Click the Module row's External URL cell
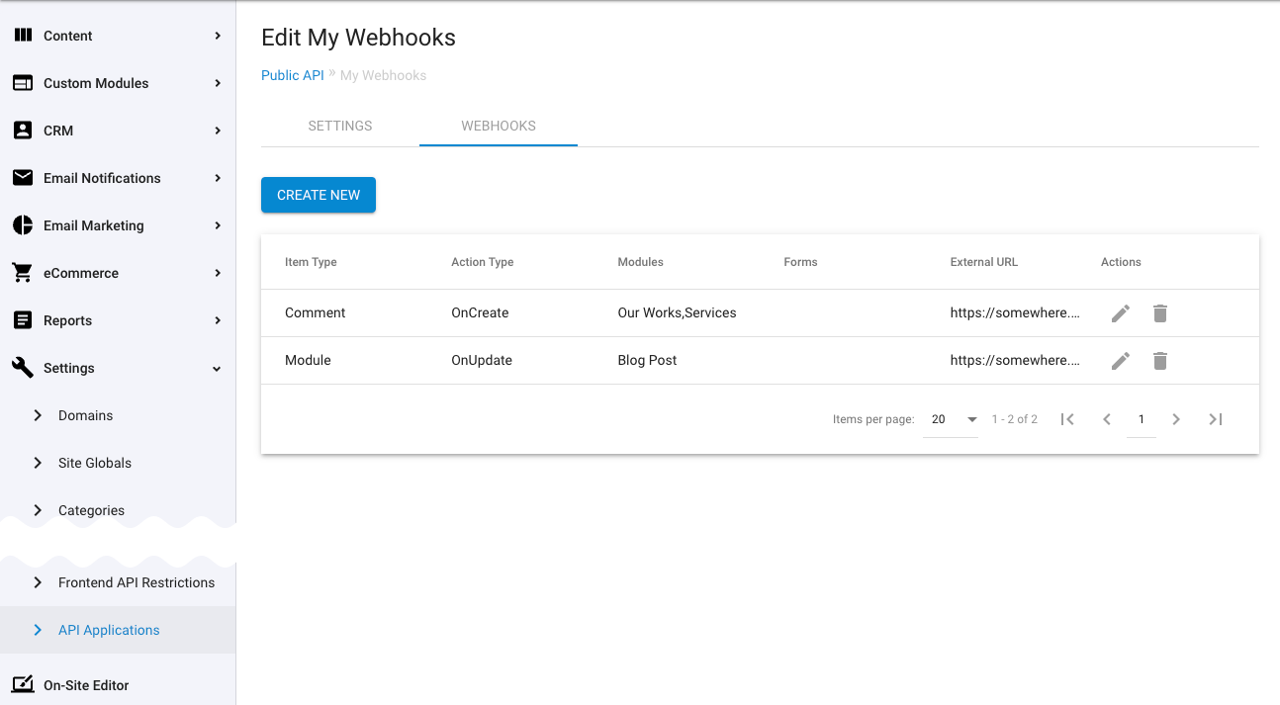1280x705 pixels. tap(1016, 360)
